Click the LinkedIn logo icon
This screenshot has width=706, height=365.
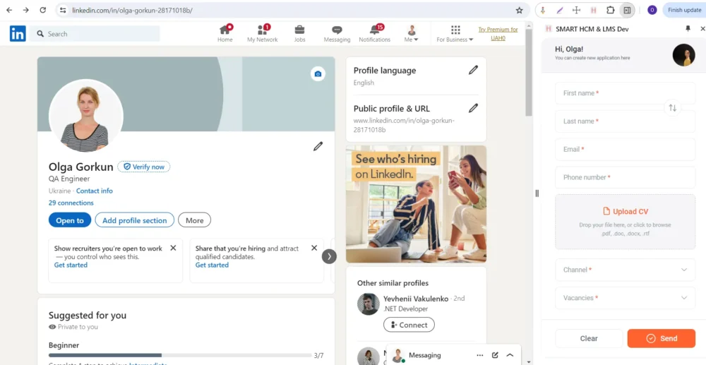[x=18, y=33]
